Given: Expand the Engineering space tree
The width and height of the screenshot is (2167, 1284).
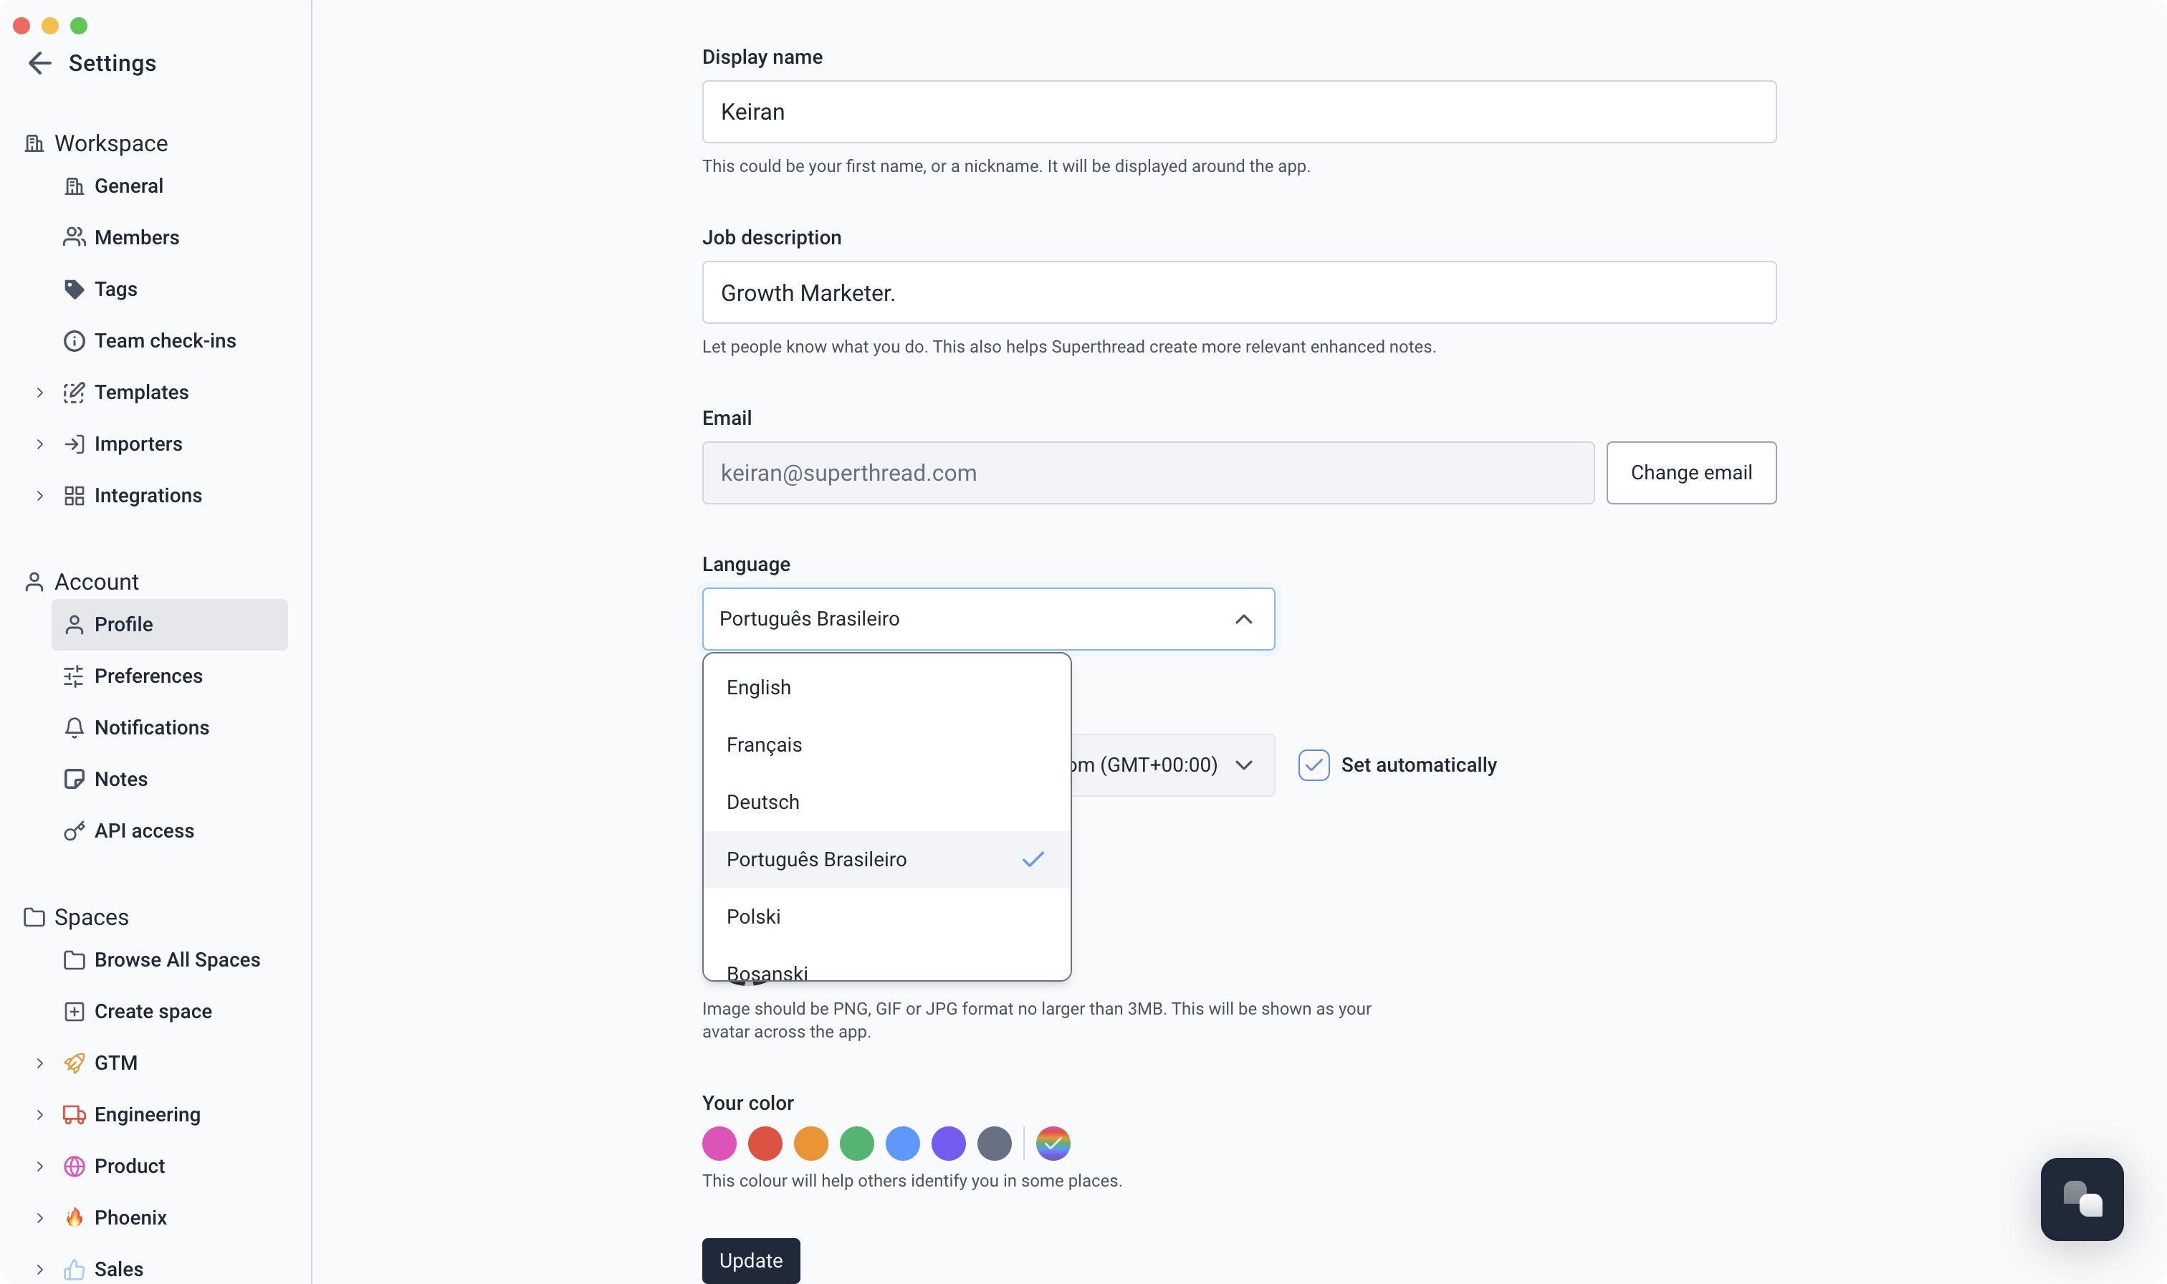Looking at the screenshot, I should tap(40, 1114).
